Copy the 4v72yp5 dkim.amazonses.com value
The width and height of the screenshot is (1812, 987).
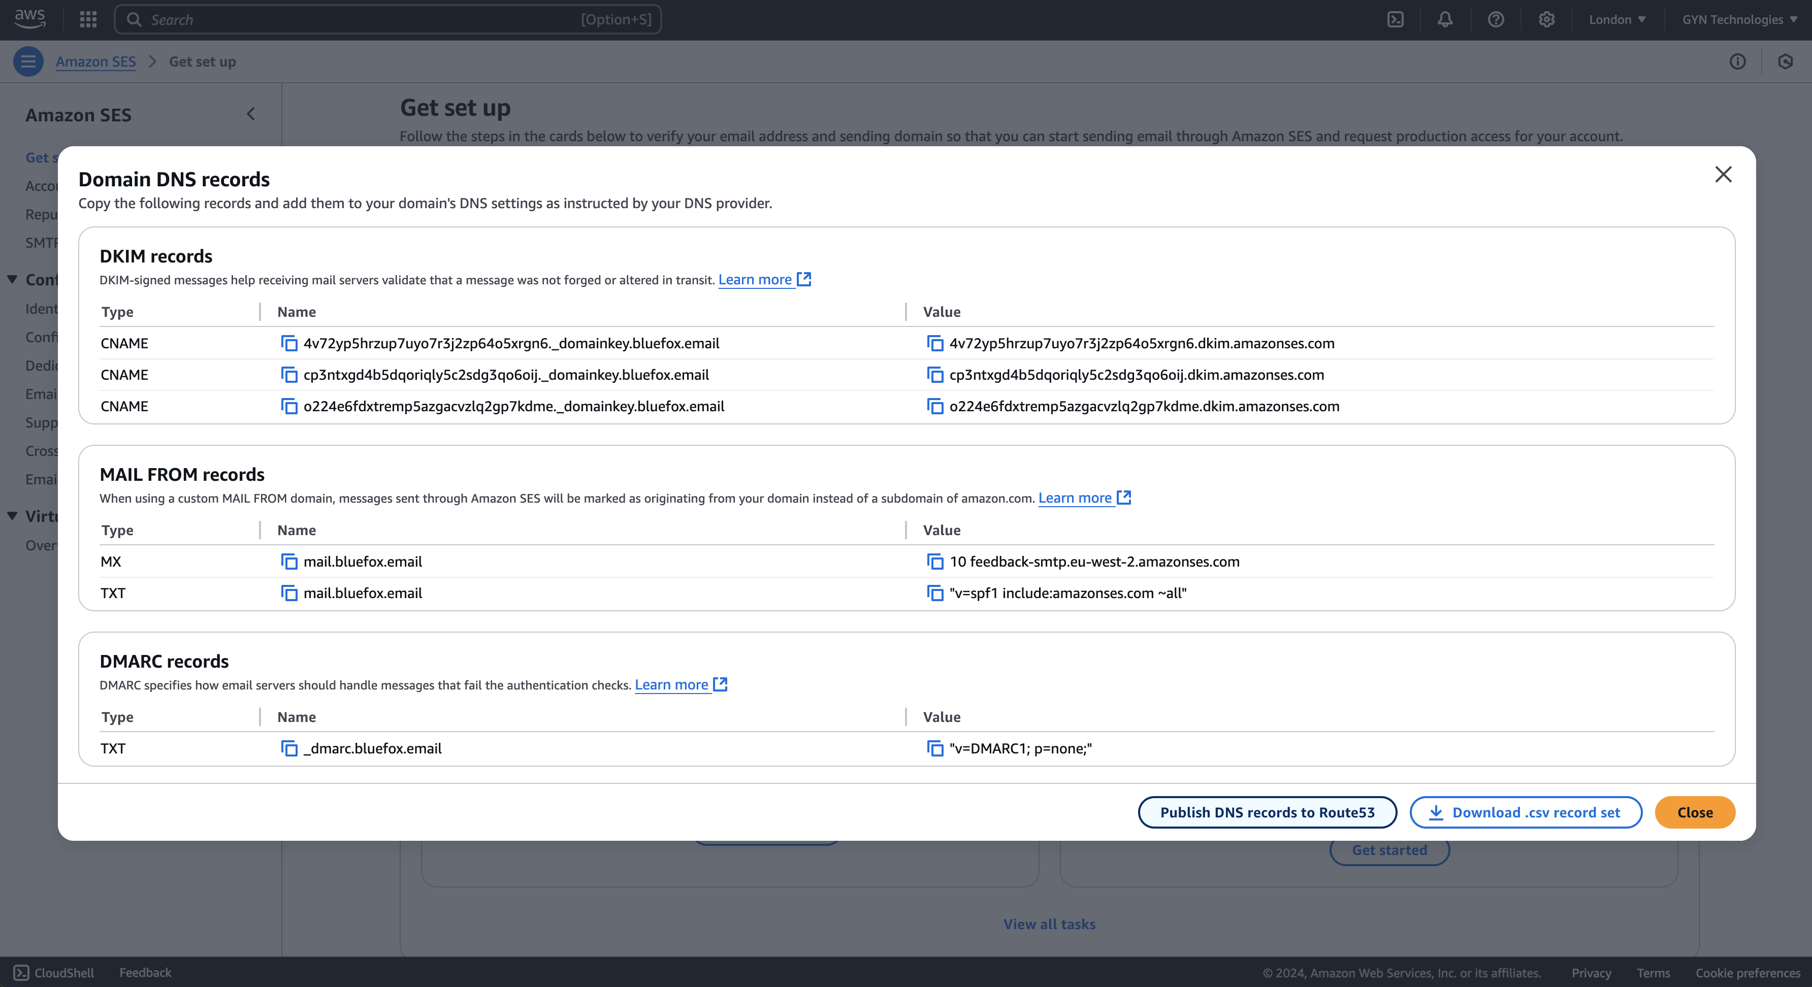935,343
